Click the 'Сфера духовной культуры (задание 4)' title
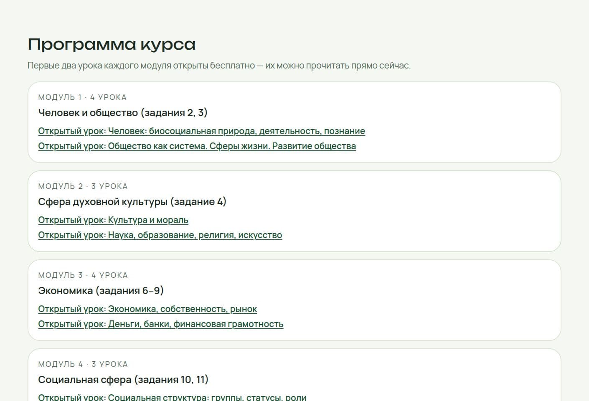 click(132, 202)
